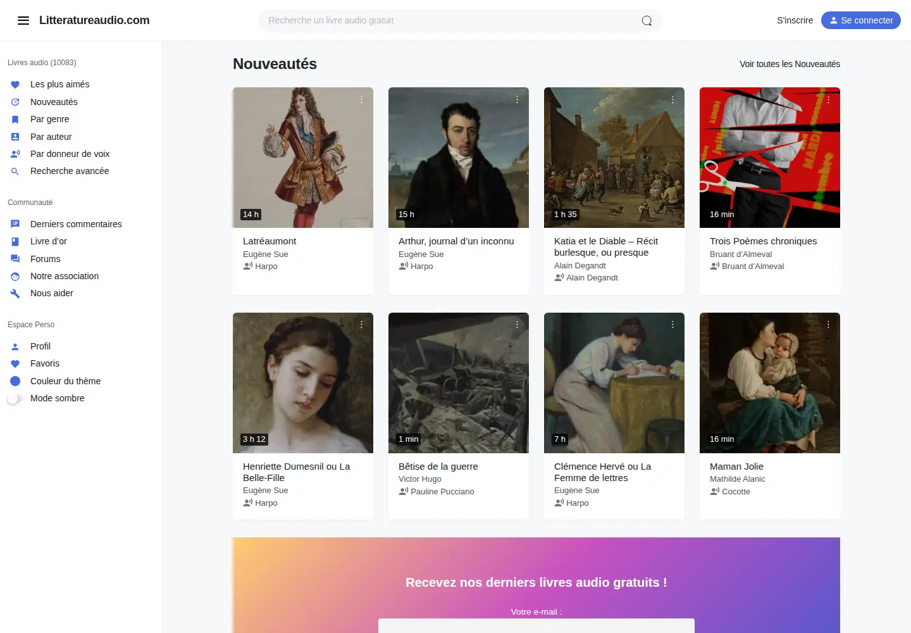Screen dimensions: 911x633
Task: Open the Clémence Hervé cover thumbnail
Action: tap(614, 383)
